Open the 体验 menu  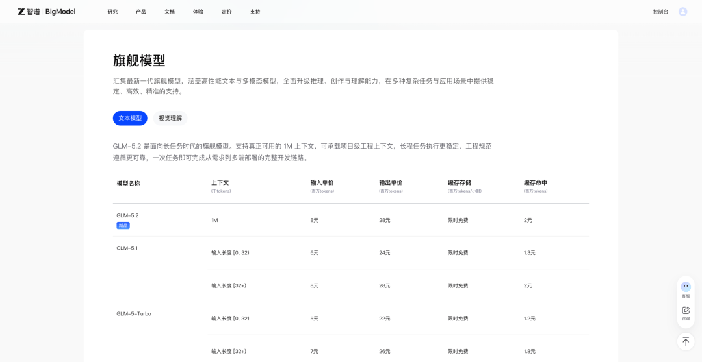click(198, 12)
